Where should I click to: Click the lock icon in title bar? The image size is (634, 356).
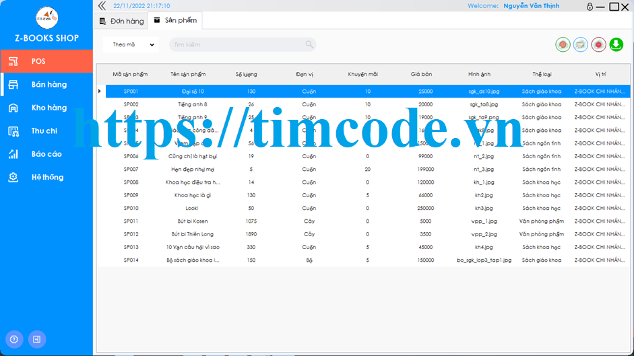[x=590, y=7]
